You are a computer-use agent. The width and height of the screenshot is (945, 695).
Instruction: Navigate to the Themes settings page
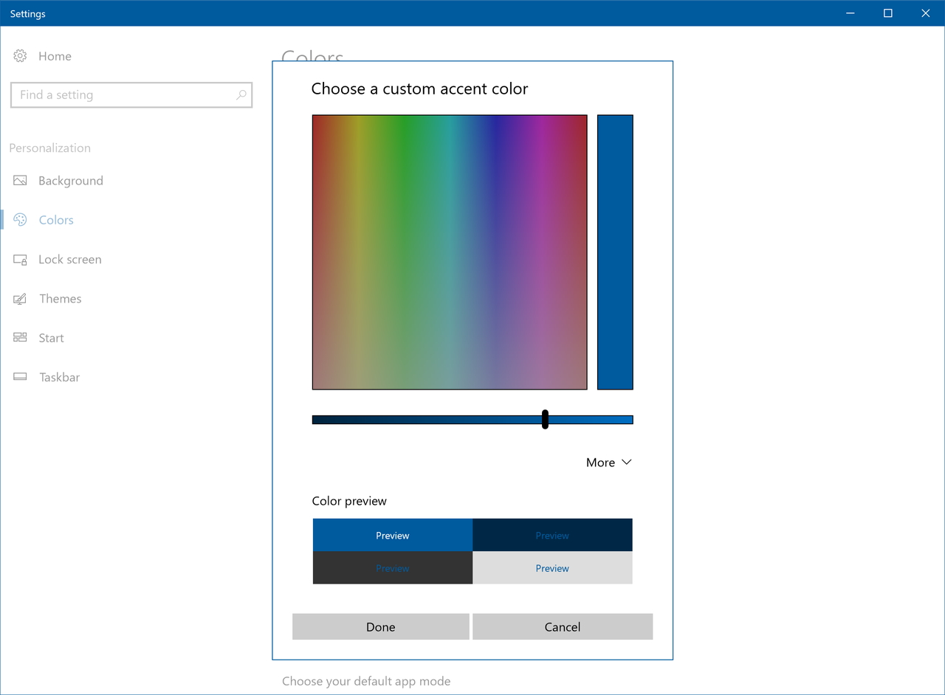[x=60, y=298]
